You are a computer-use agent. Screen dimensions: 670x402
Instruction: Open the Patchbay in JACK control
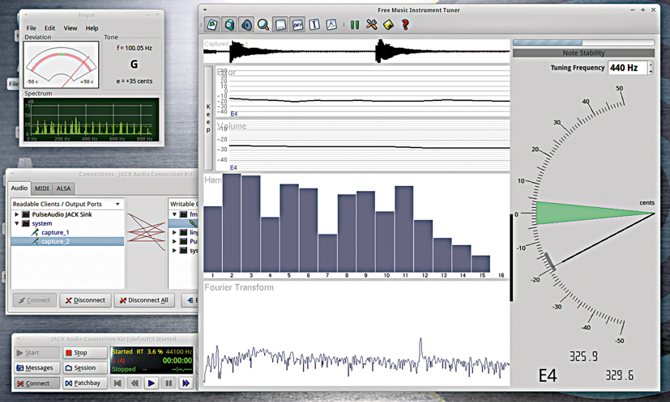pyautogui.click(x=85, y=383)
